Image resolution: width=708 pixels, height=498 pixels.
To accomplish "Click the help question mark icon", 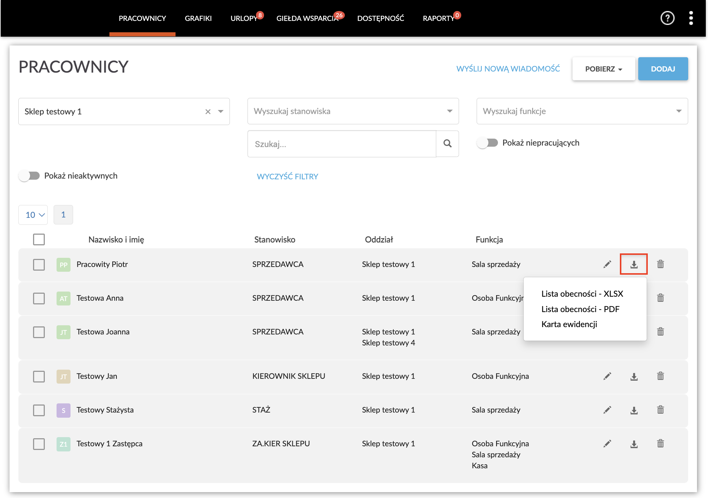I will coord(667,18).
